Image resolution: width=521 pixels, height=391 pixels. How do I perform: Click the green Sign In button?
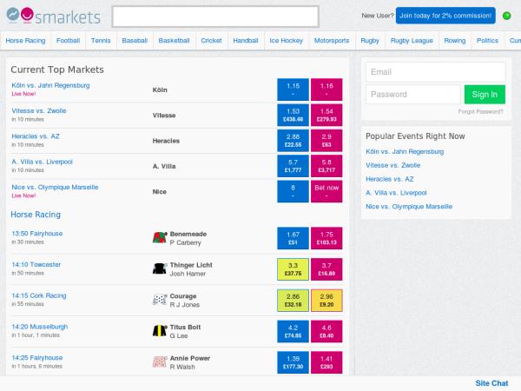[485, 95]
